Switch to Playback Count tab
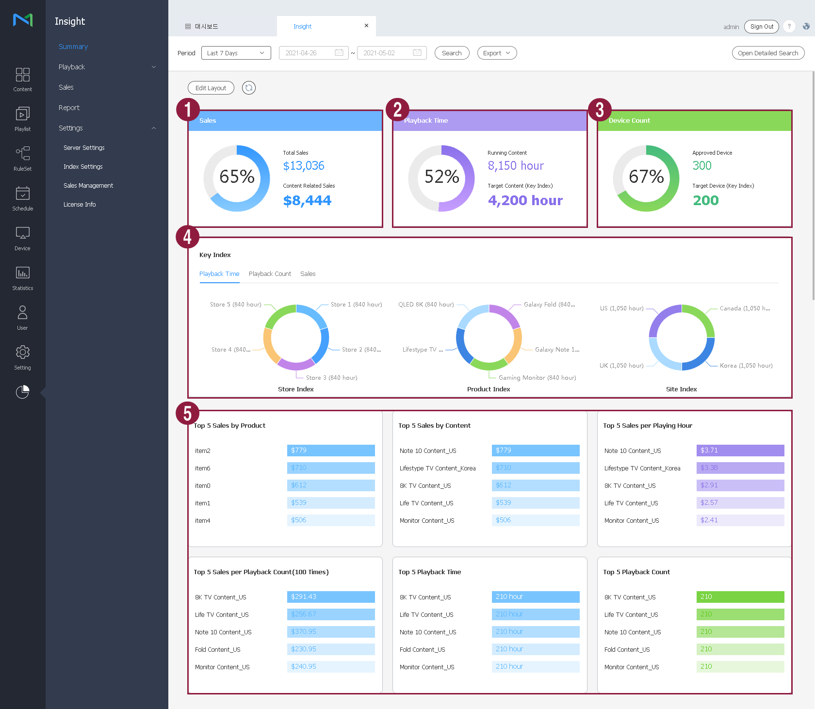 tap(270, 274)
